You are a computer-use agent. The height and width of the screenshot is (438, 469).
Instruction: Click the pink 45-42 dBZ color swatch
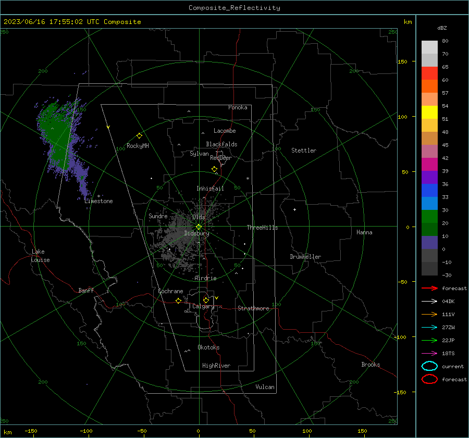pos(429,151)
